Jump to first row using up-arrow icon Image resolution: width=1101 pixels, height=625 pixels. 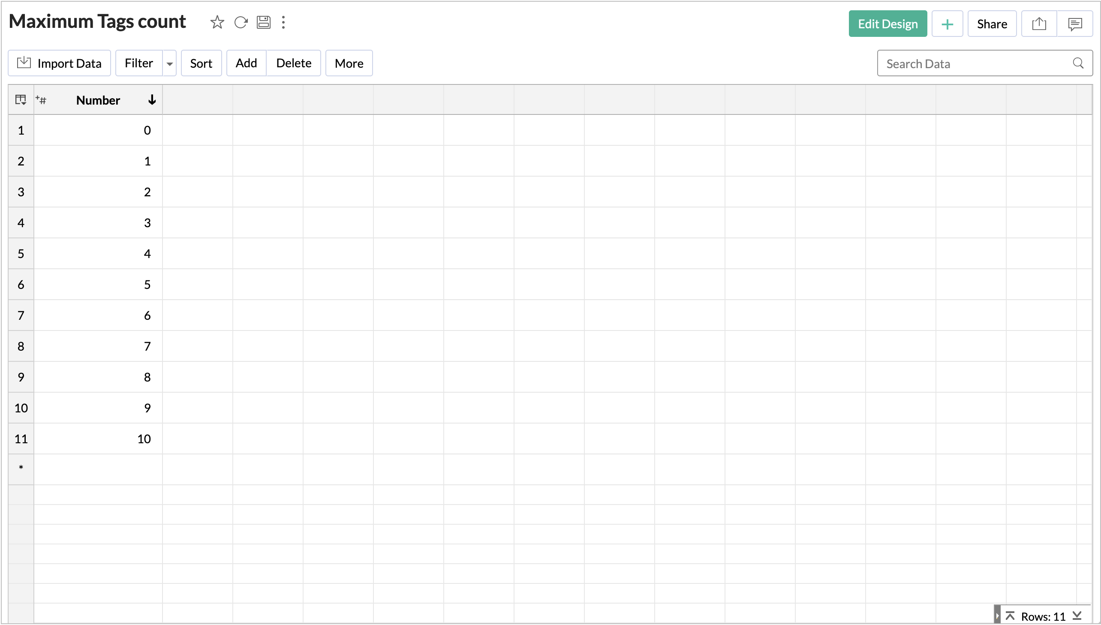[x=1010, y=616]
